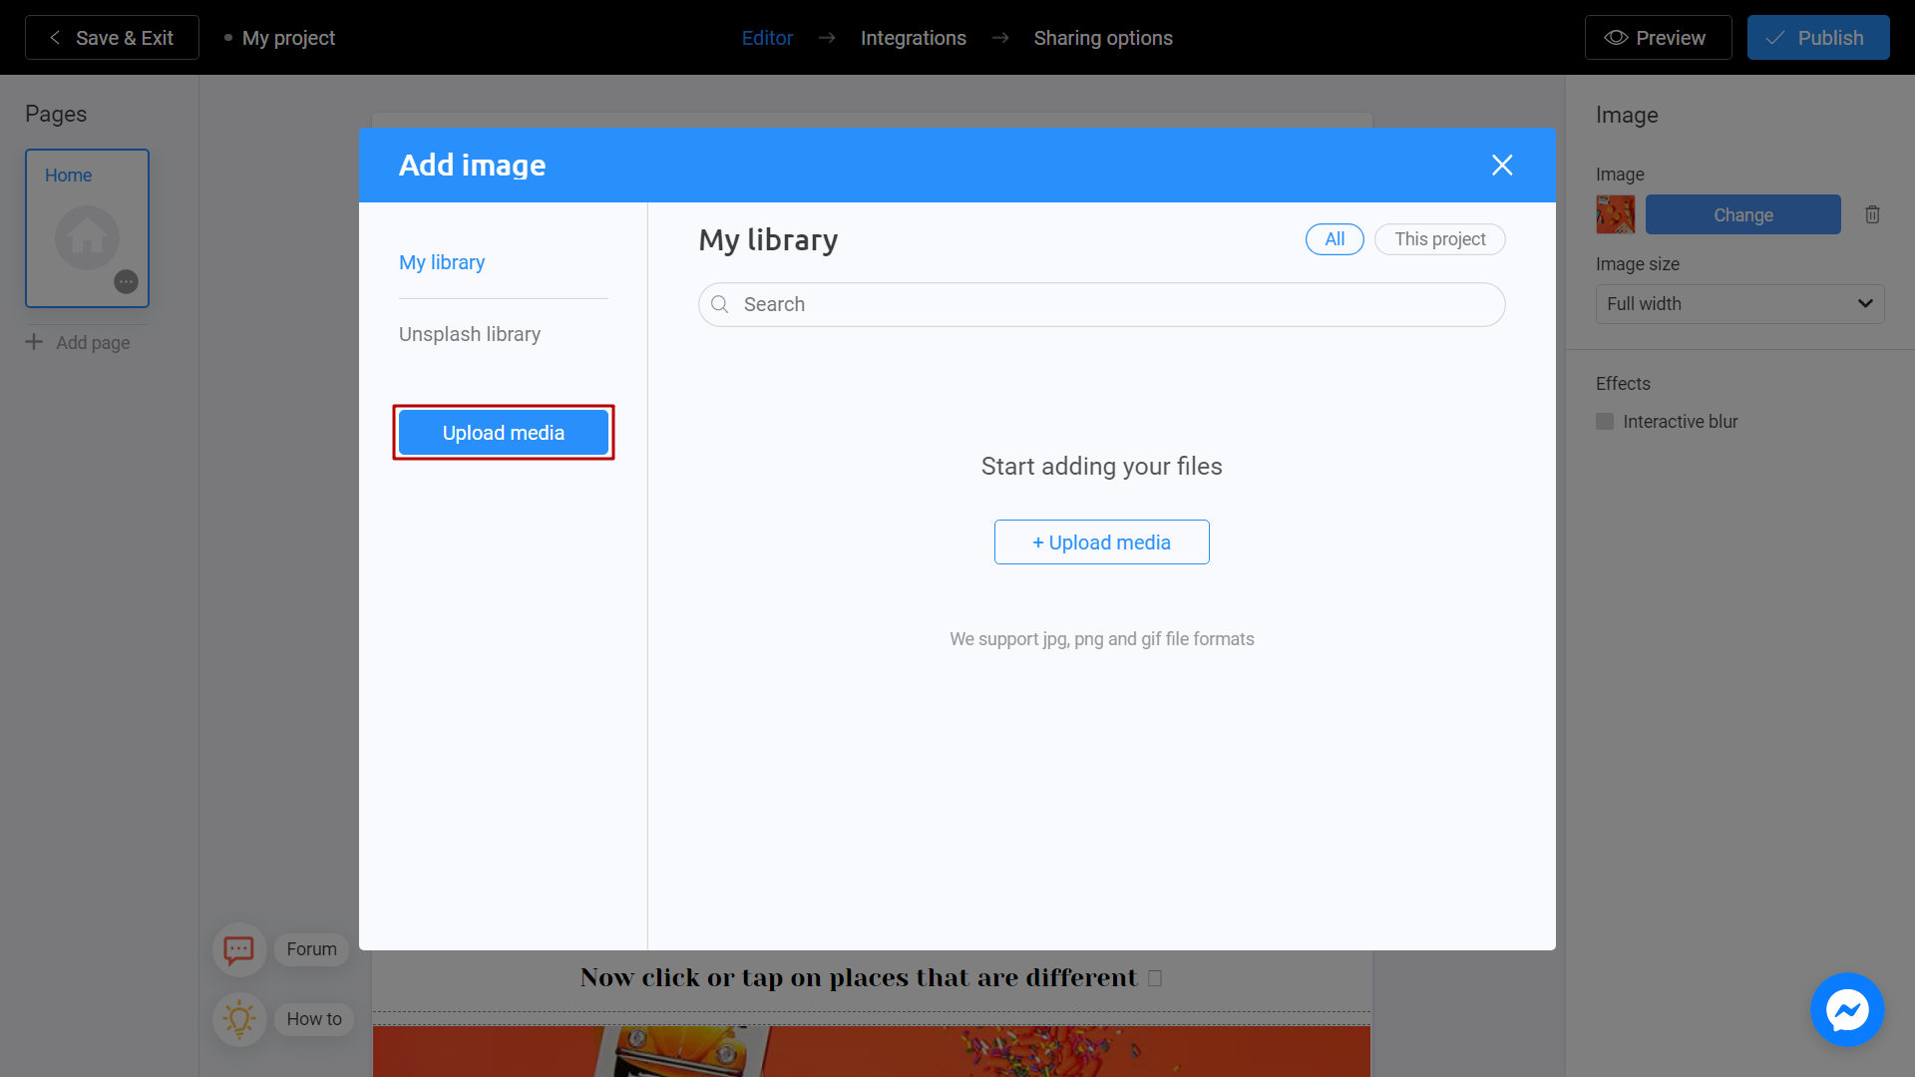Click the All filter button
The image size is (1915, 1077).
pos(1335,238)
